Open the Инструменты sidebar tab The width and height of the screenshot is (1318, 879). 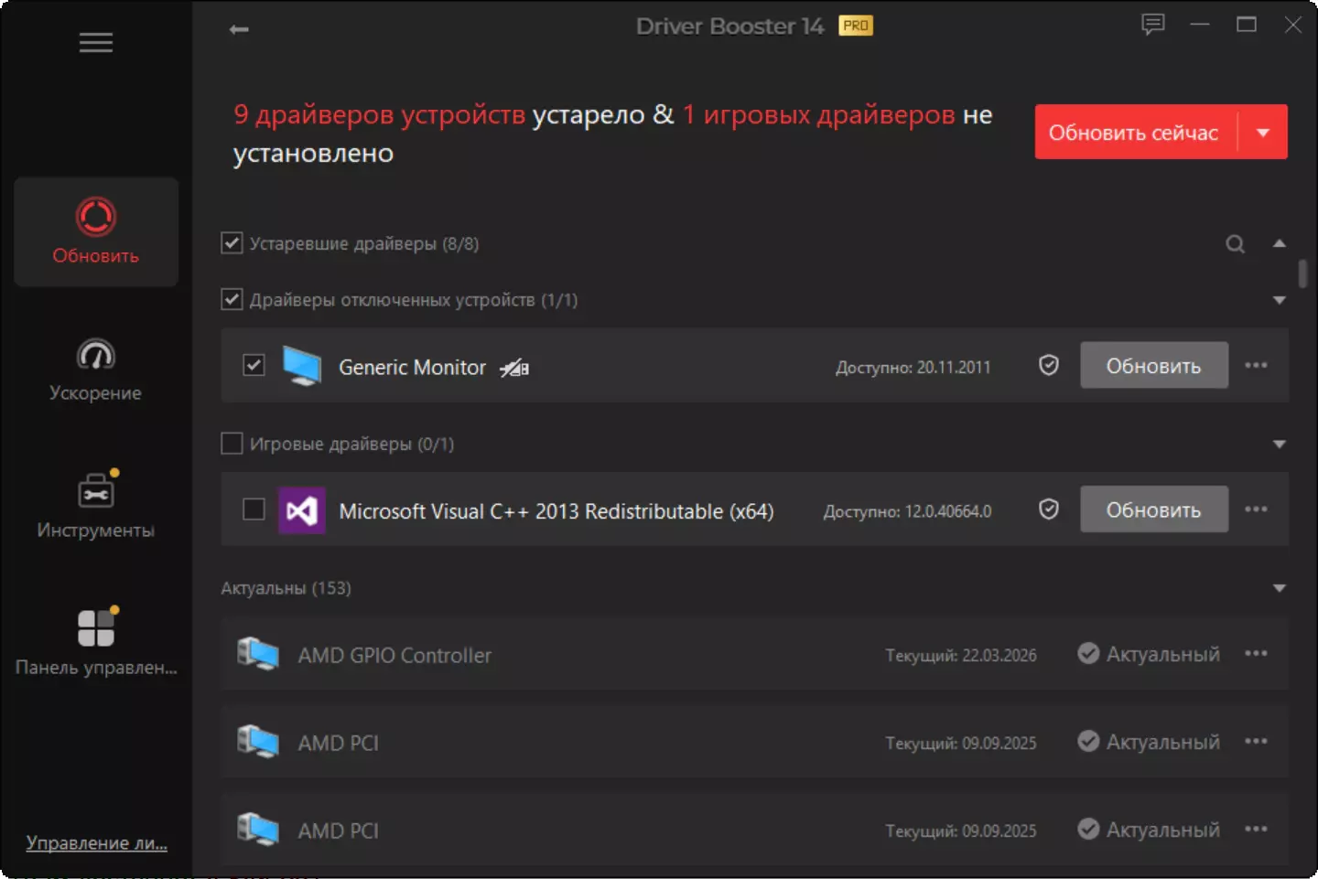pos(96,506)
